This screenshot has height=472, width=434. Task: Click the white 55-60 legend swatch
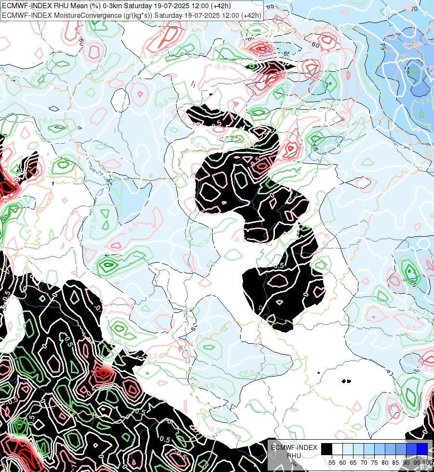coord(338,449)
